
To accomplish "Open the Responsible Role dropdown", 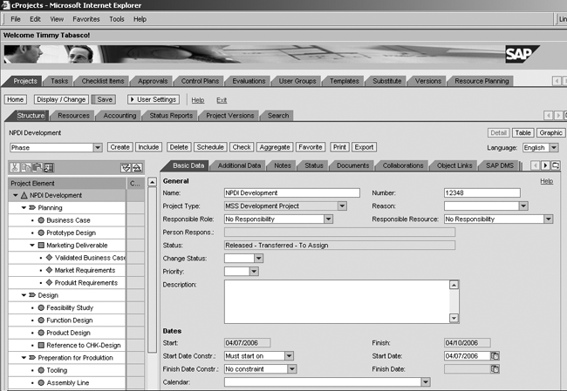I will (x=328, y=219).
